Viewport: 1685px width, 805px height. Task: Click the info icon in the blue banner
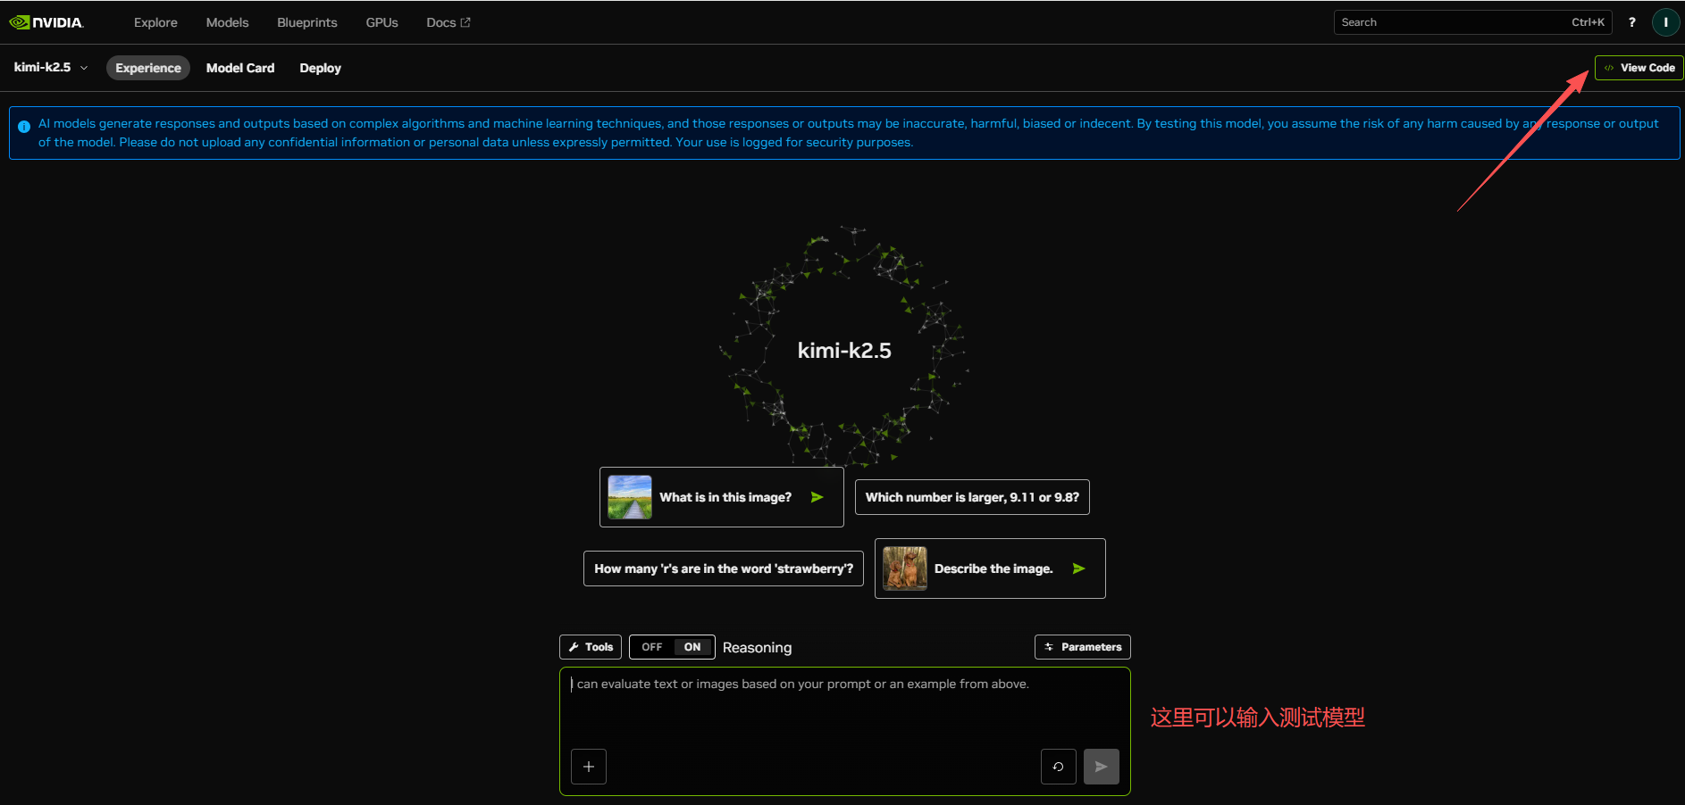coord(24,127)
